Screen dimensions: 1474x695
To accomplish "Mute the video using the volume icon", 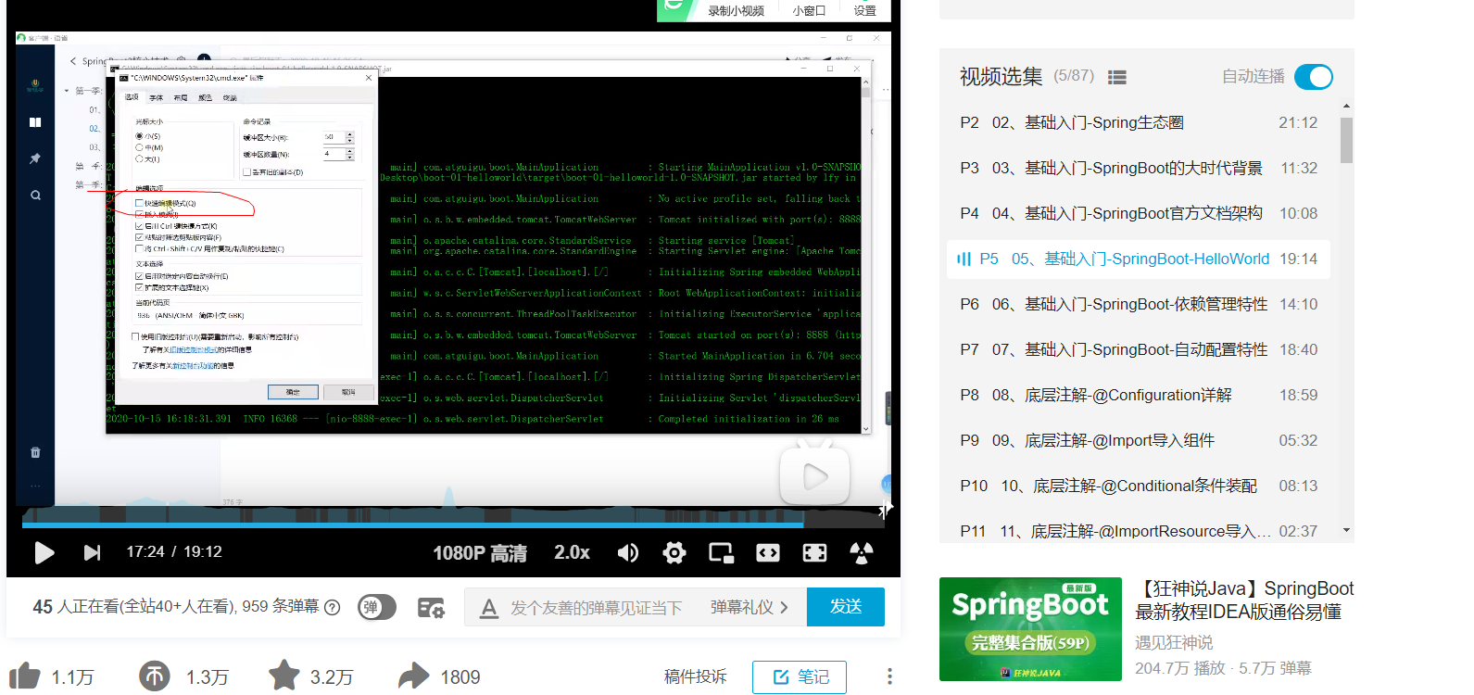I will point(627,553).
